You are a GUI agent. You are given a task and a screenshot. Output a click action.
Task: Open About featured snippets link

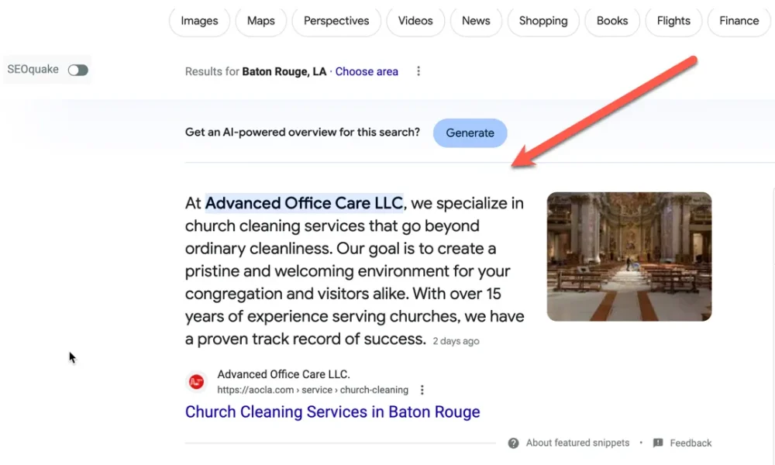(577, 443)
